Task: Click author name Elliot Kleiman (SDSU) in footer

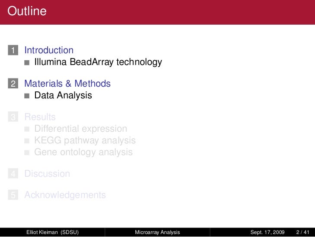Action: click(x=52, y=232)
